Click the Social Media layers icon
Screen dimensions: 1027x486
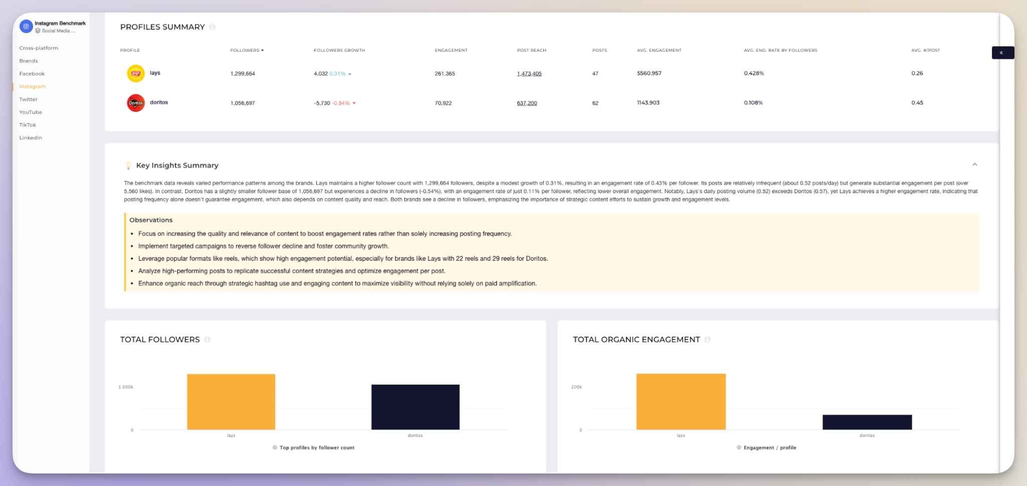click(x=38, y=31)
